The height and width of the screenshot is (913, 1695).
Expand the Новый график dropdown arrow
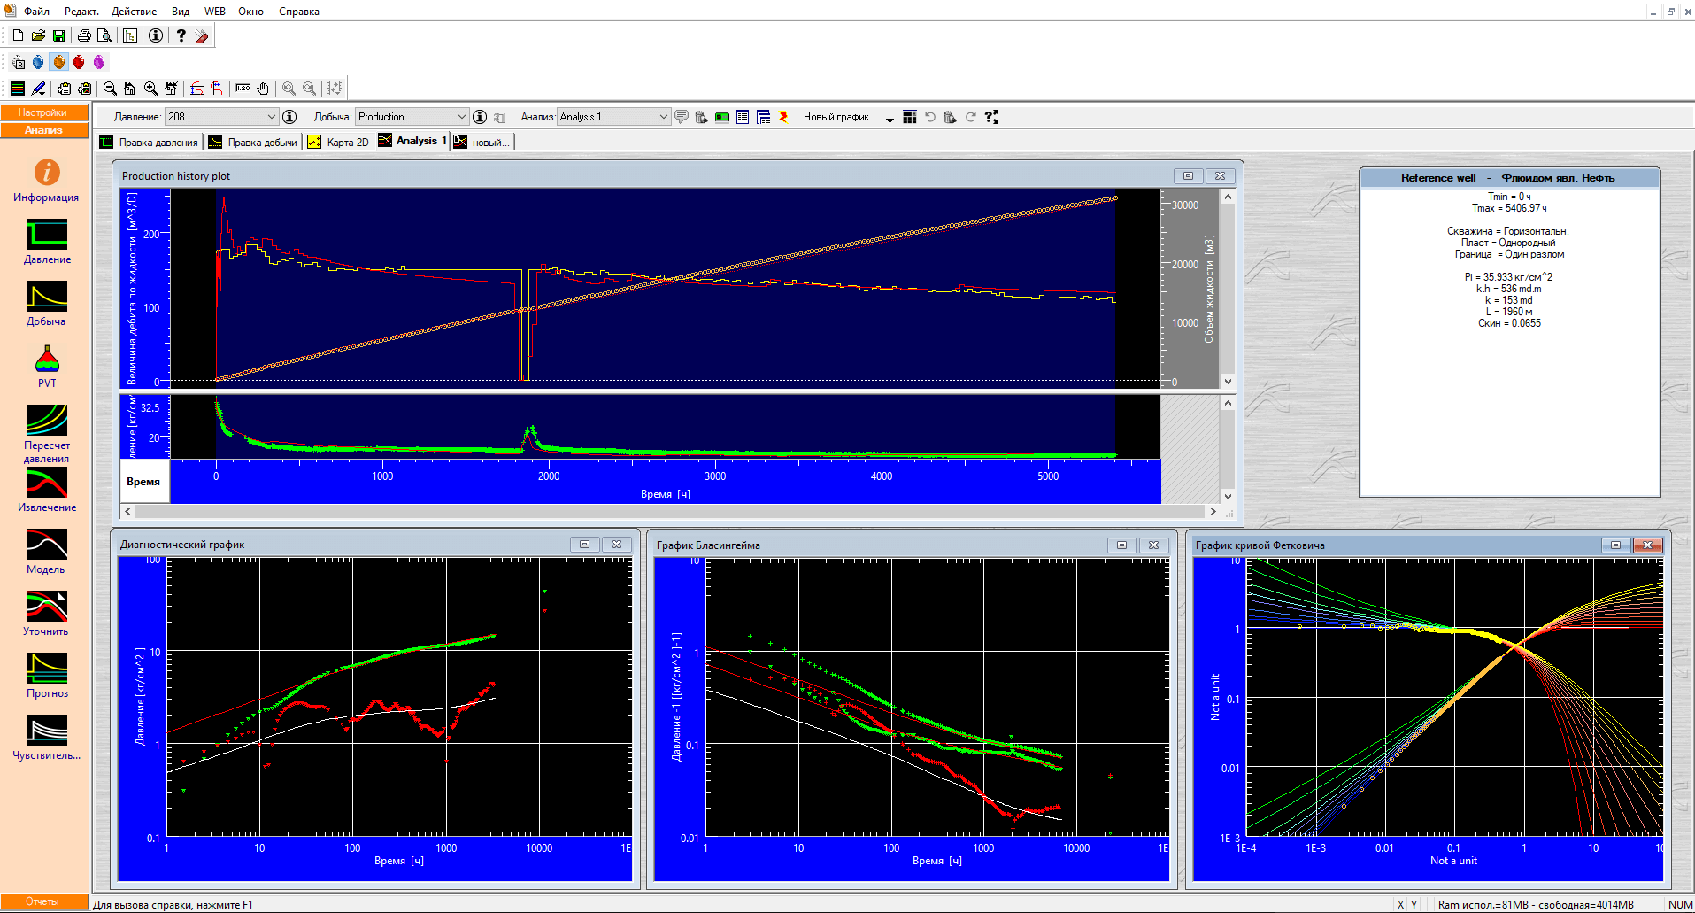coord(889,120)
